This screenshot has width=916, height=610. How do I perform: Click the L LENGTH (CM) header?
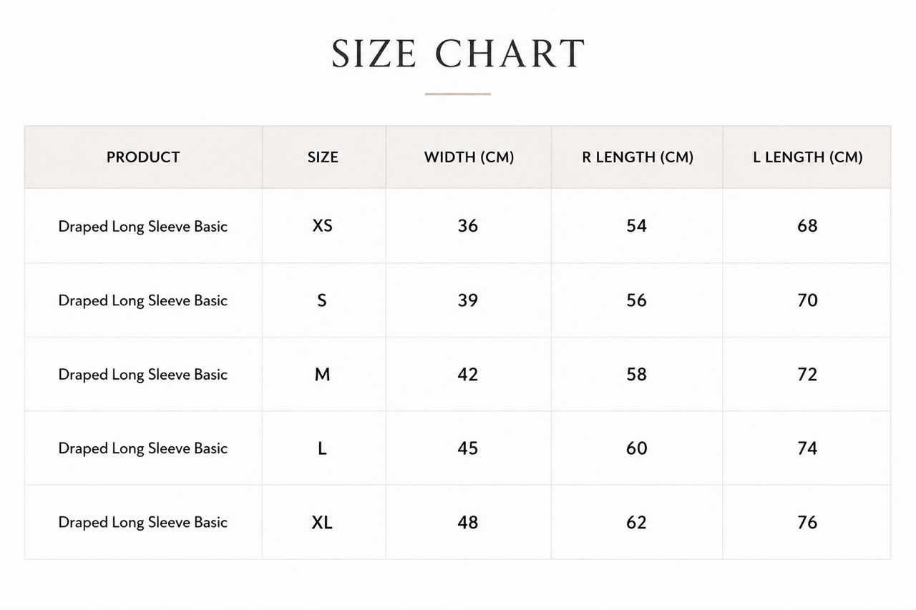tap(807, 157)
